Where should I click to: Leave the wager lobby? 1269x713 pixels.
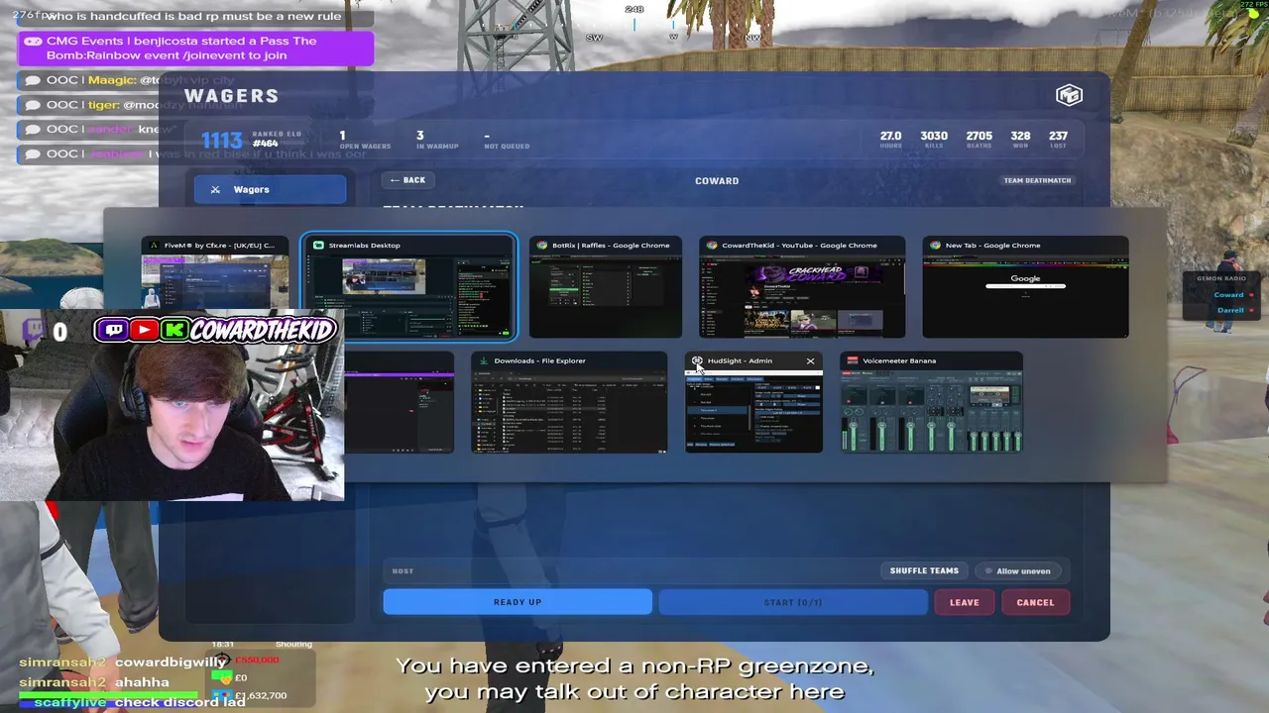[964, 602]
